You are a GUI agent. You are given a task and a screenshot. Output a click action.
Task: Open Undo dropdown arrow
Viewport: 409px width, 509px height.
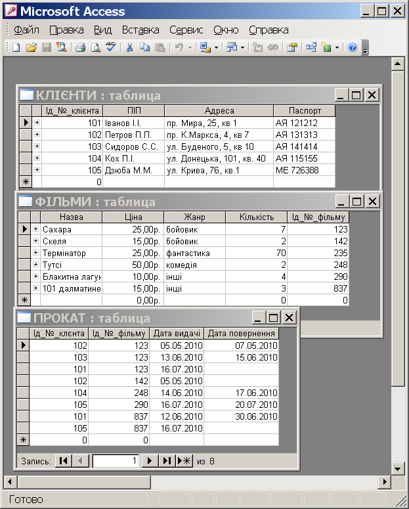click(x=190, y=48)
